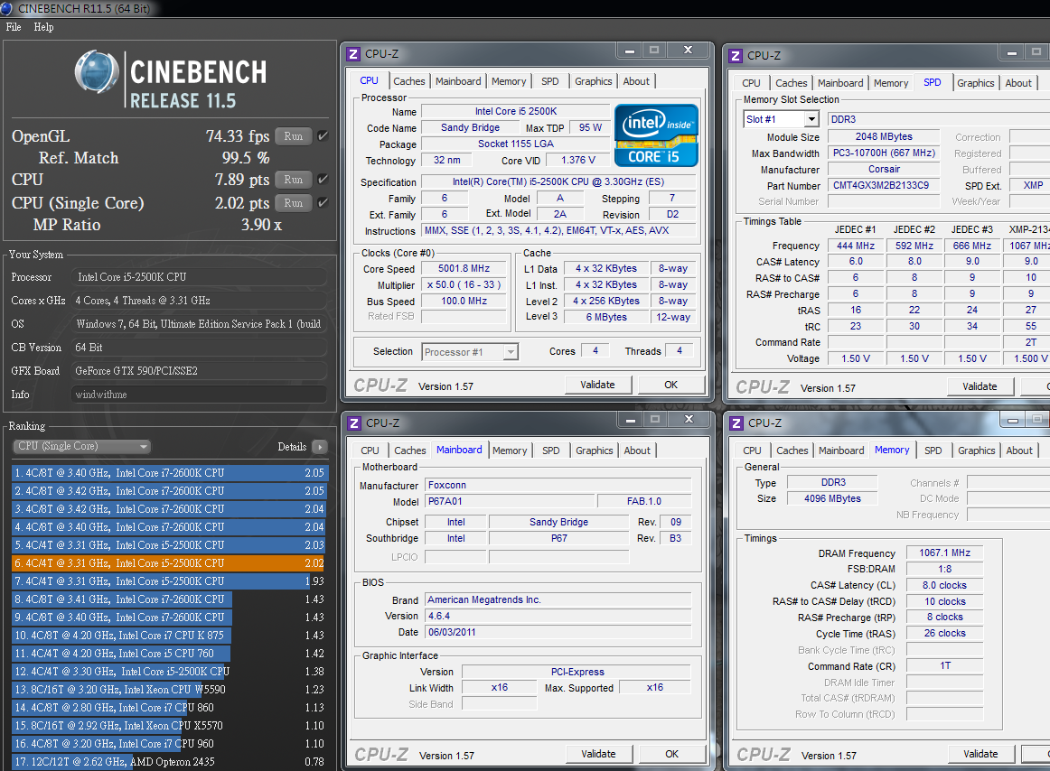Run the CPU (Single Core) benchmark
The width and height of the screenshot is (1050, 771).
click(x=294, y=203)
